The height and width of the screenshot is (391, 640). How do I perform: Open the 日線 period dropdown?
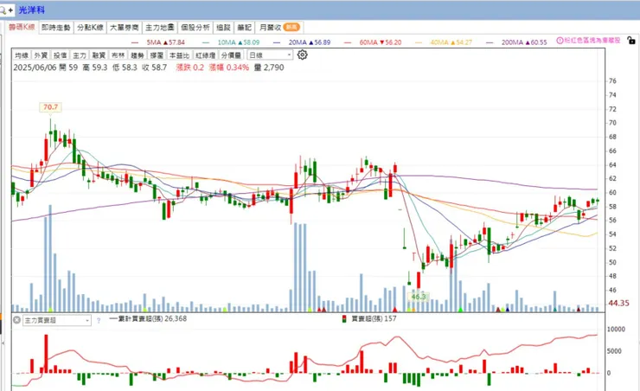coord(270,55)
